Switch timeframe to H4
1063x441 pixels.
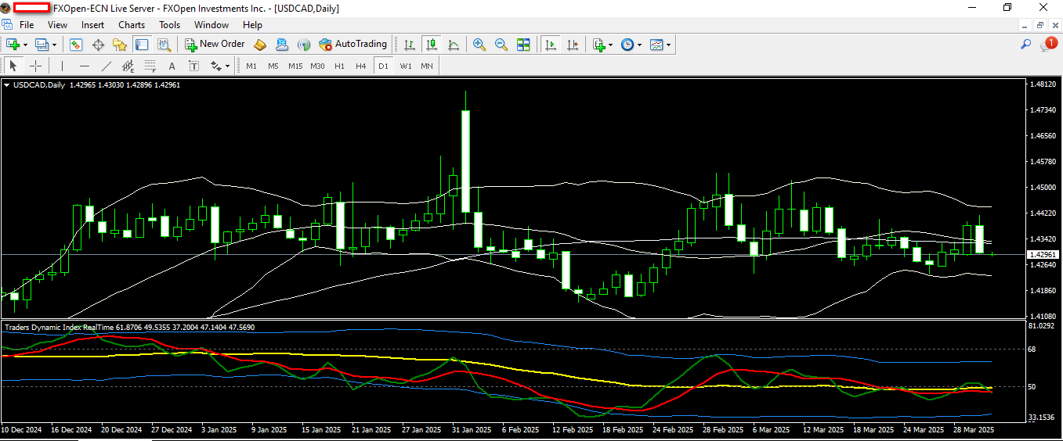pos(361,66)
